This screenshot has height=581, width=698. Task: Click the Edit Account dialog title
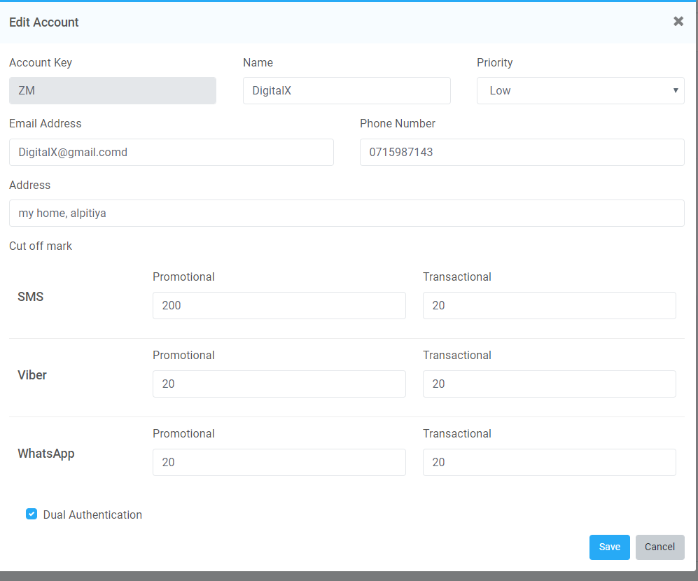tap(44, 22)
